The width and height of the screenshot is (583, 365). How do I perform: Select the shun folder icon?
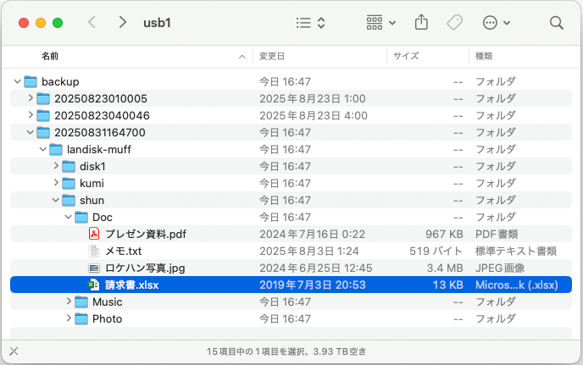69,201
